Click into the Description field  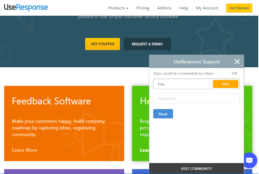(196, 99)
